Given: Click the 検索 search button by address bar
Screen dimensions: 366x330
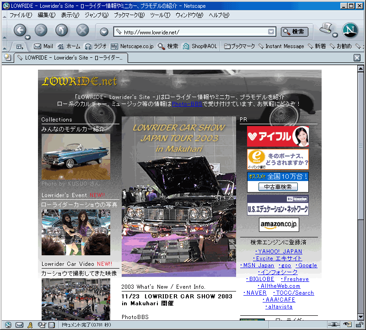Looking at the screenshot, I should [x=295, y=32].
